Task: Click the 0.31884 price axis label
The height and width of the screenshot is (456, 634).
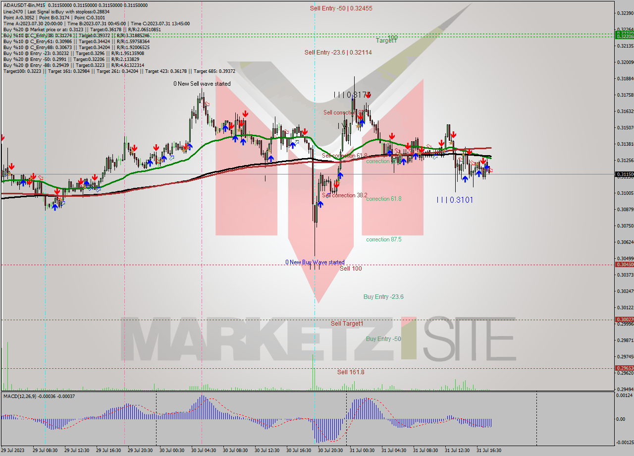Action: point(625,78)
